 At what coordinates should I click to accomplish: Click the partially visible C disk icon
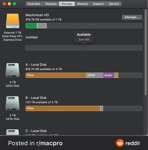point(13,132)
